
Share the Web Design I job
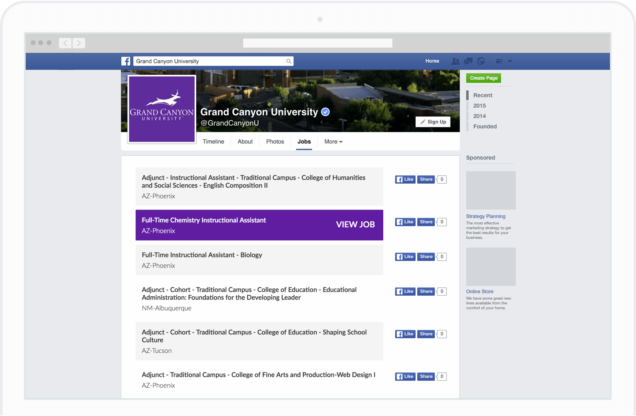coord(426,377)
